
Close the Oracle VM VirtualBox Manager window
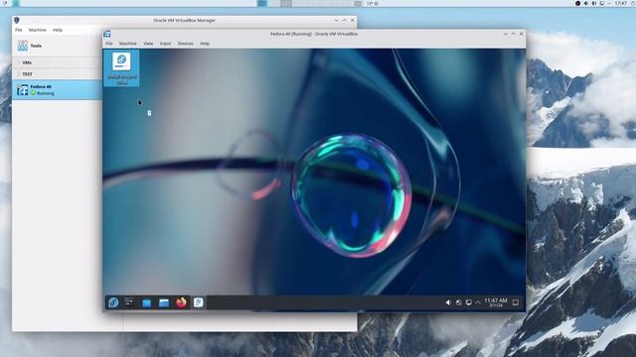pos(353,20)
